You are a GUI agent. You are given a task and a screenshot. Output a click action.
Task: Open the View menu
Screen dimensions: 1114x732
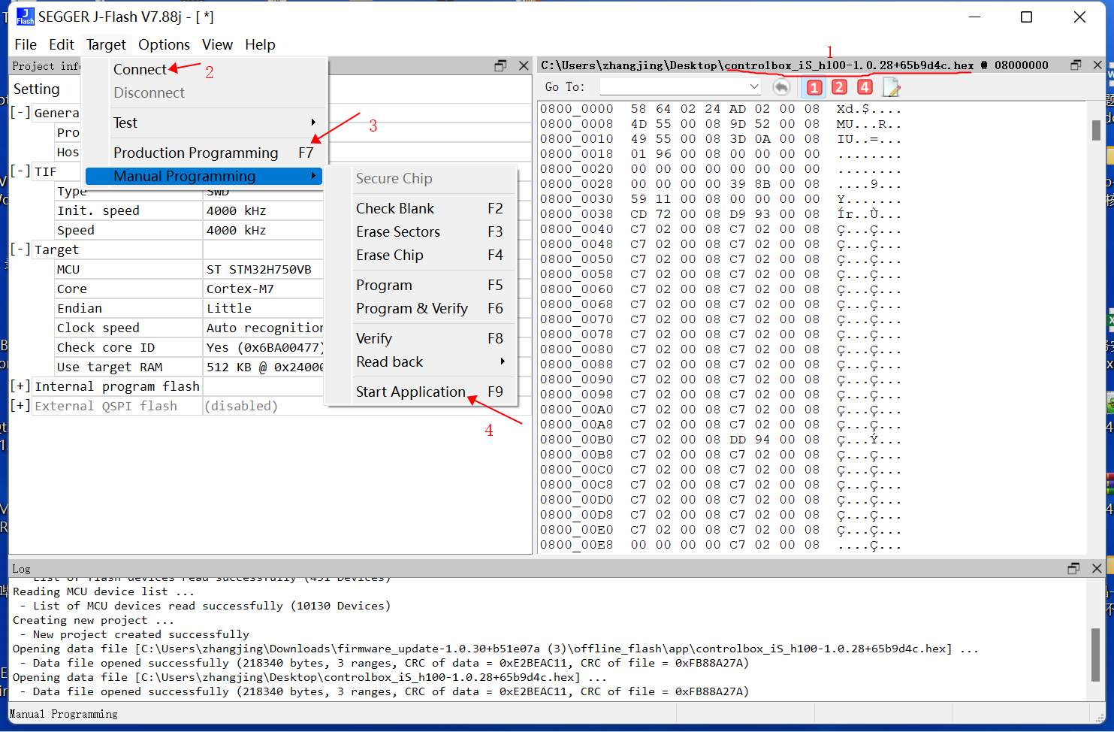[x=217, y=44]
